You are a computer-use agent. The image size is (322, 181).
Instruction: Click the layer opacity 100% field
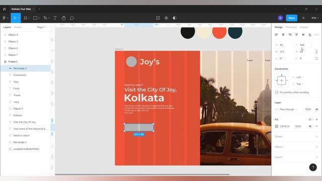point(308,110)
